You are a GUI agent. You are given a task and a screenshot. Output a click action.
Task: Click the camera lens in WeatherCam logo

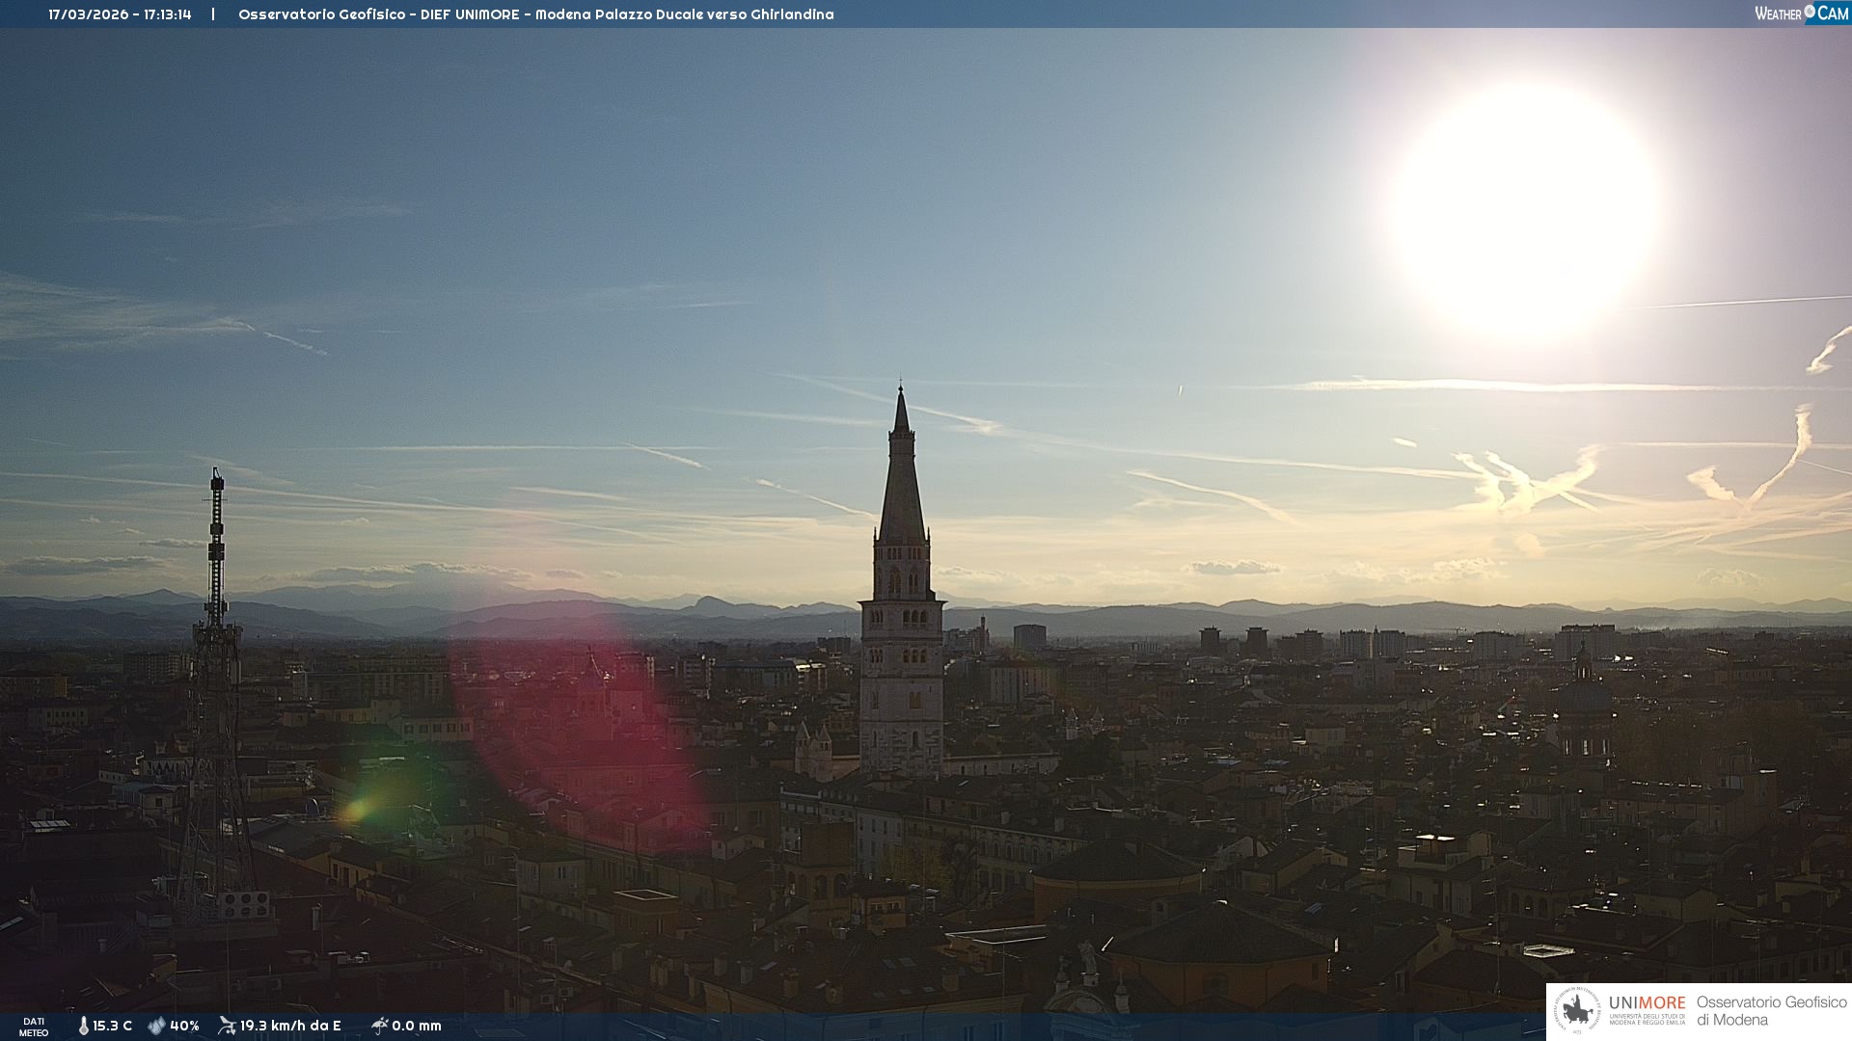[x=1810, y=12]
